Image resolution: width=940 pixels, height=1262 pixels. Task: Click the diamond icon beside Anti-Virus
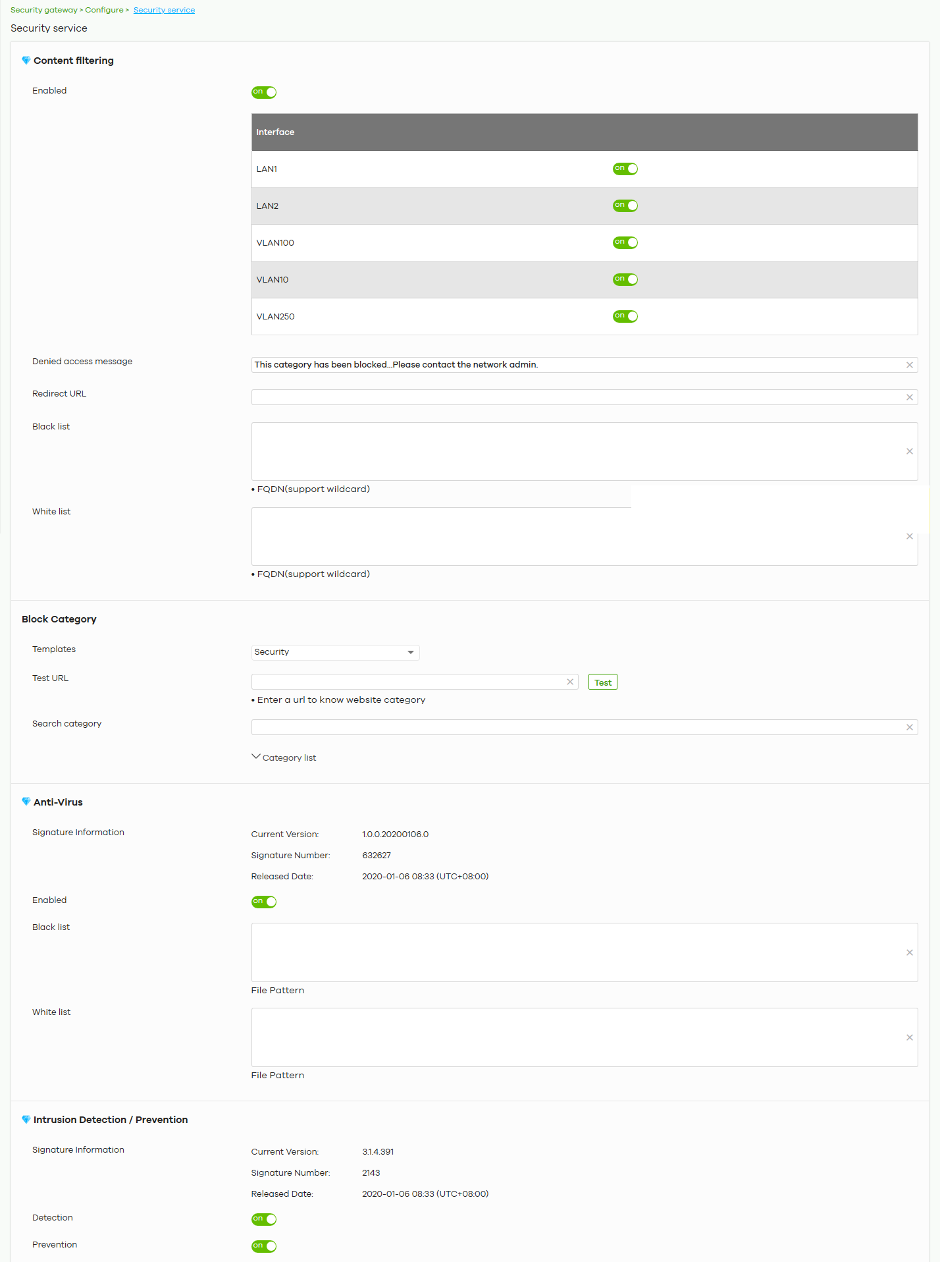(26, 802)
